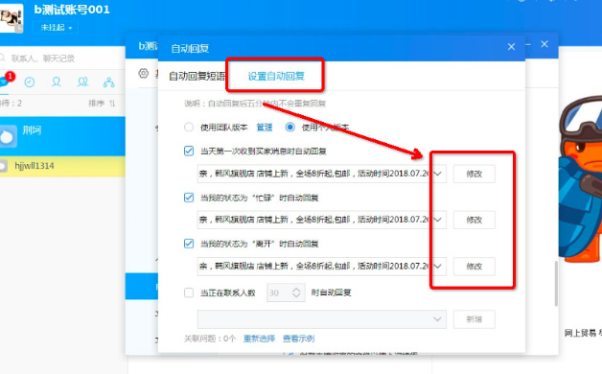The image size is (602, 374).
Task: Click 修改 for 离开 reply
Action: pos(475,266)
